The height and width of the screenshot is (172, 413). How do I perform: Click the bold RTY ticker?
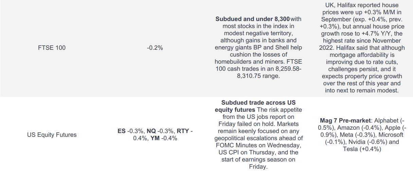pyautogui.click(x=182, y=131)
